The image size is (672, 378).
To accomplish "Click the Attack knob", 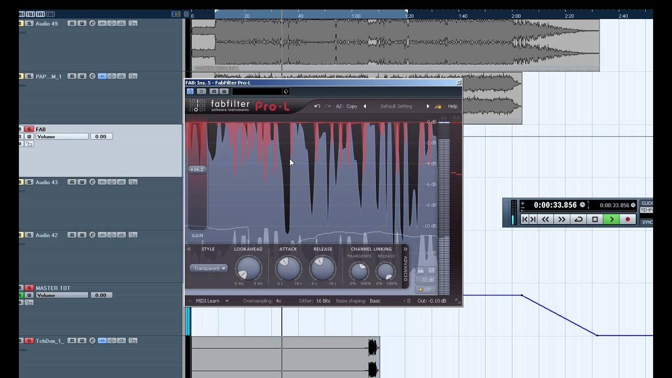I will [x=288, y=268].
